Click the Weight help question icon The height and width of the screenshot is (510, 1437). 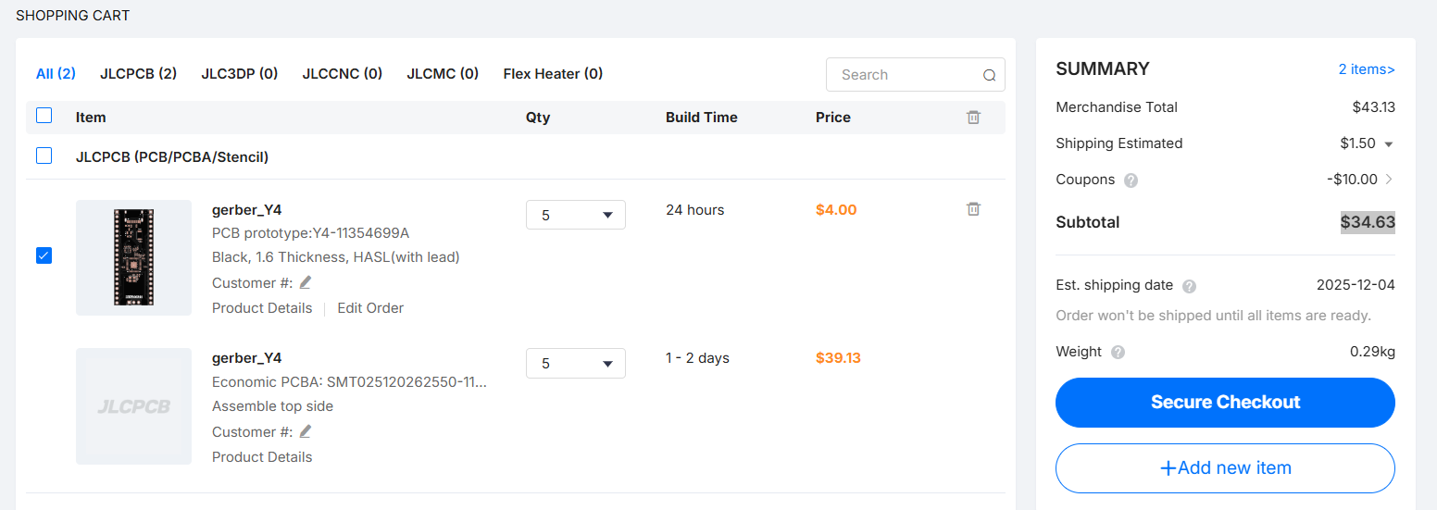1118,353
